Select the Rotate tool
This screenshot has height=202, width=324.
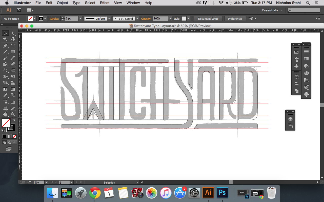(x=5, y=70)
